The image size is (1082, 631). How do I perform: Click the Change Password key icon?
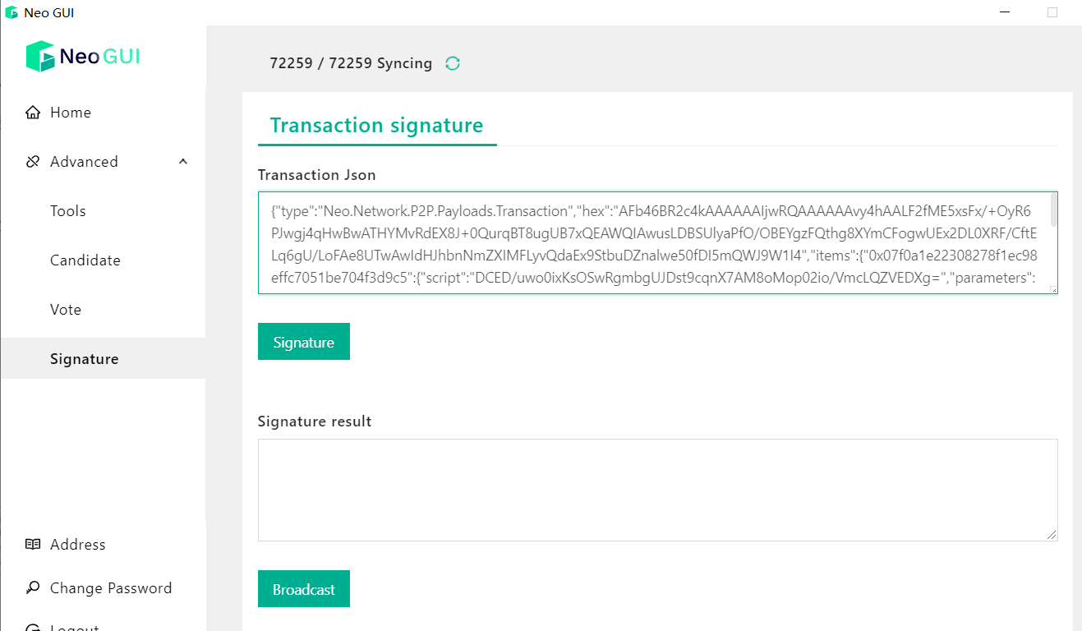[x=33, y=587]
